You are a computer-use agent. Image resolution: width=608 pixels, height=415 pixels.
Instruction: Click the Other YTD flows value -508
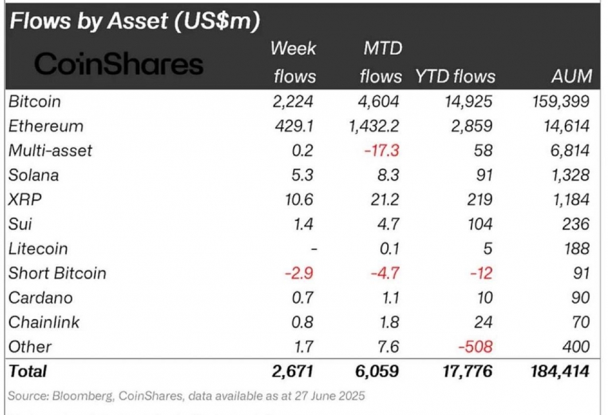coord(476,347)
